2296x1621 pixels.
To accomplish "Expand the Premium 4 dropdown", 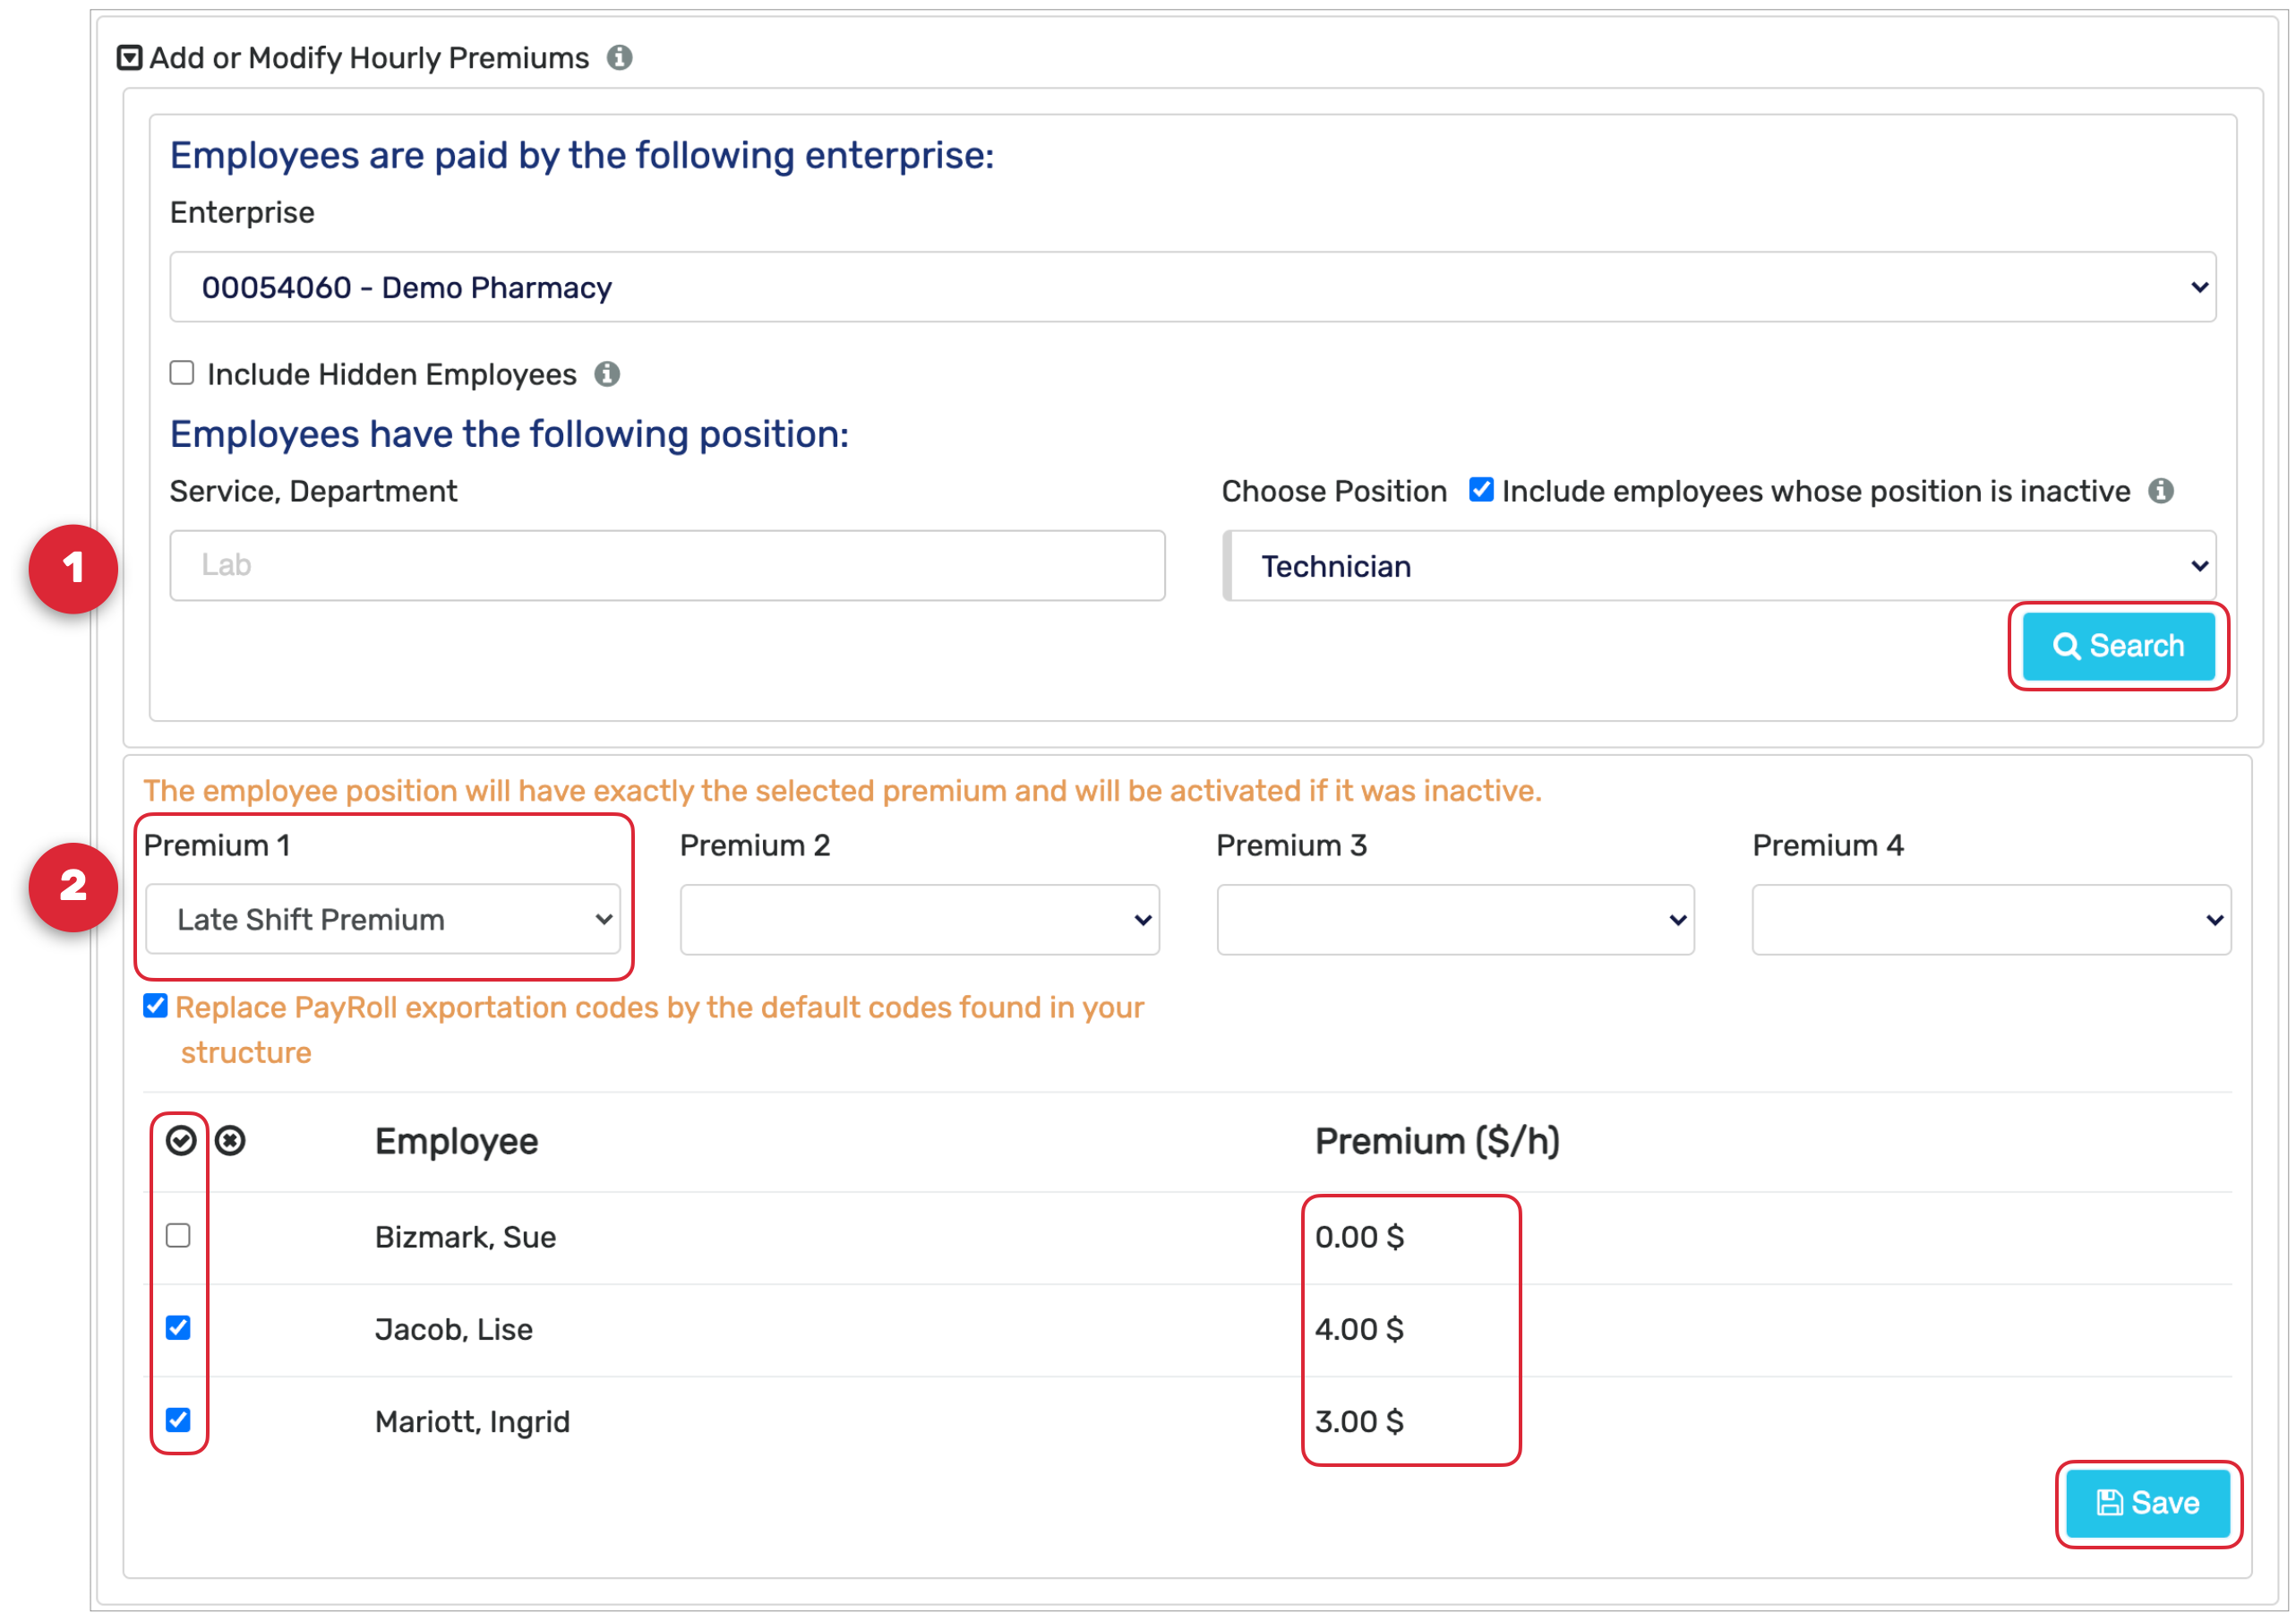I will (1991, 919).
